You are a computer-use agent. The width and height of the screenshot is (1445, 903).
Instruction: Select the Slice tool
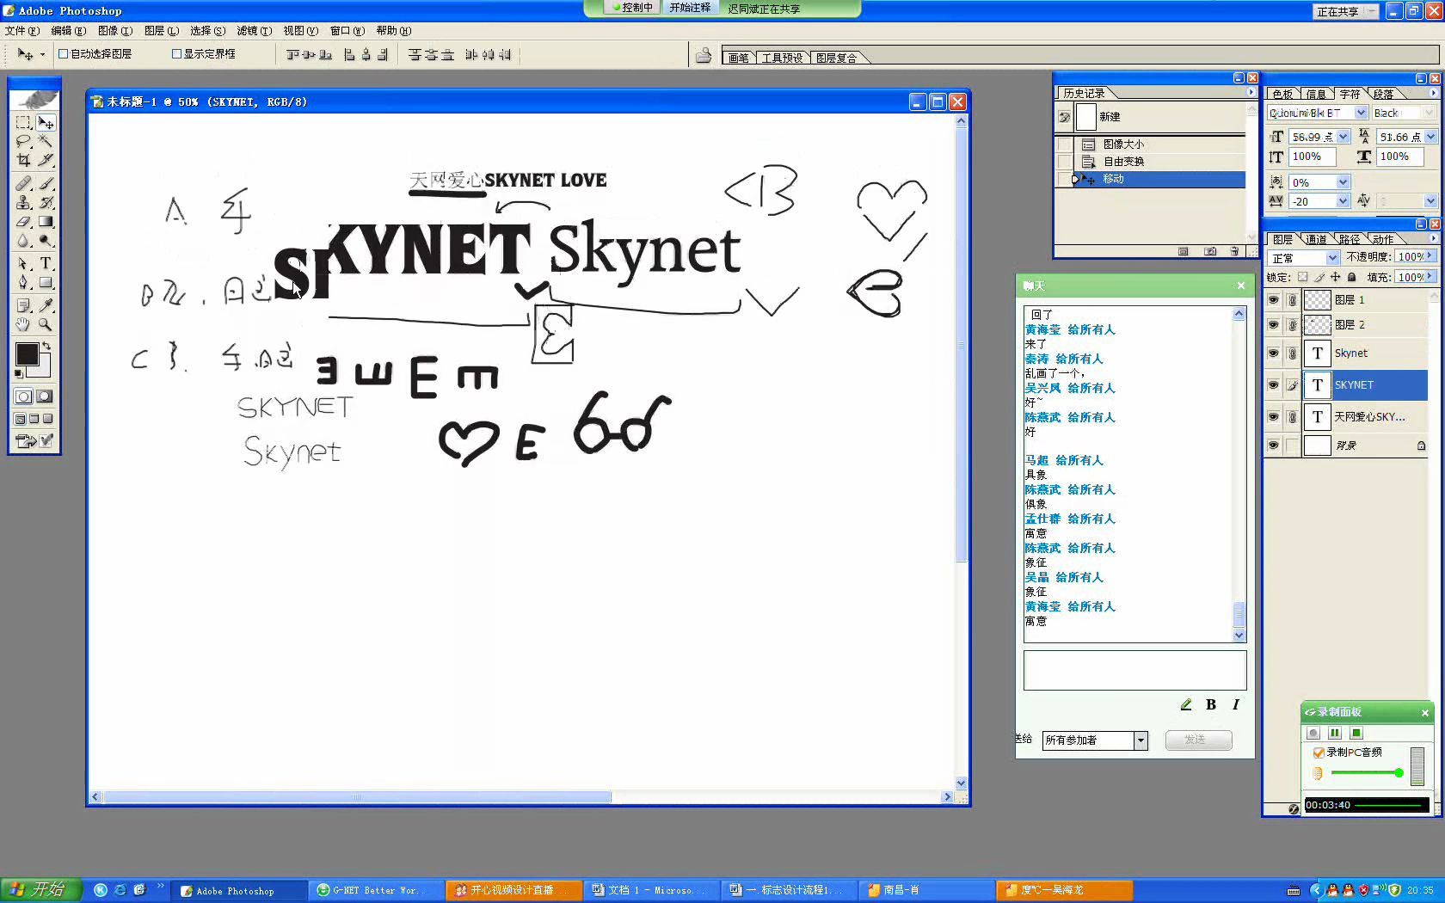(x=46, y=160)
